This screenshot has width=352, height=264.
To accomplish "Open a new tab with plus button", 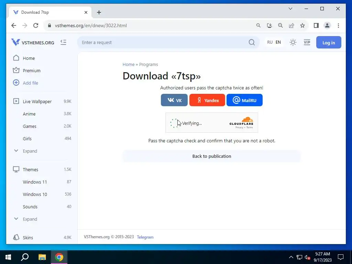I will 99,12.
